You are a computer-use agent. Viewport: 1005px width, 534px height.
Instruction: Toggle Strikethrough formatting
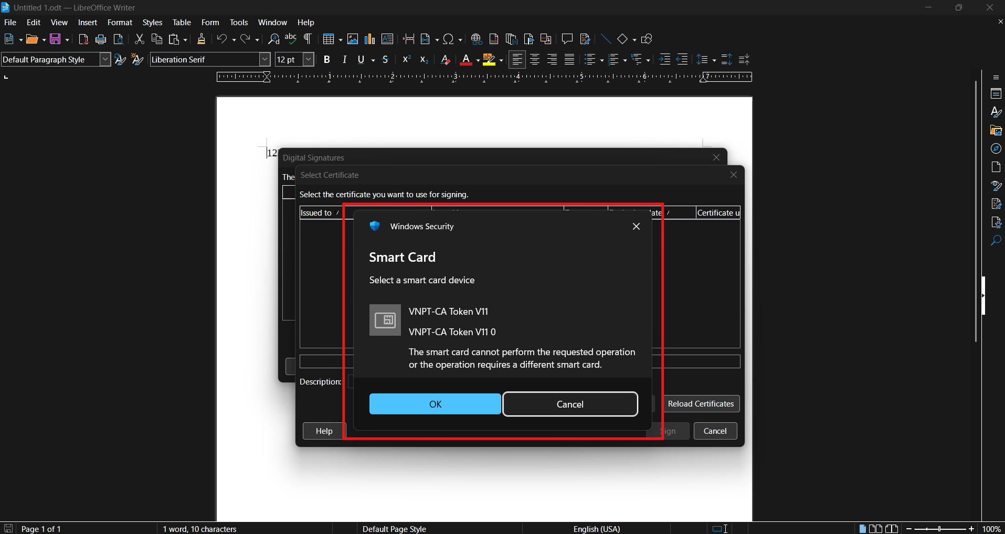click(386, 60)
